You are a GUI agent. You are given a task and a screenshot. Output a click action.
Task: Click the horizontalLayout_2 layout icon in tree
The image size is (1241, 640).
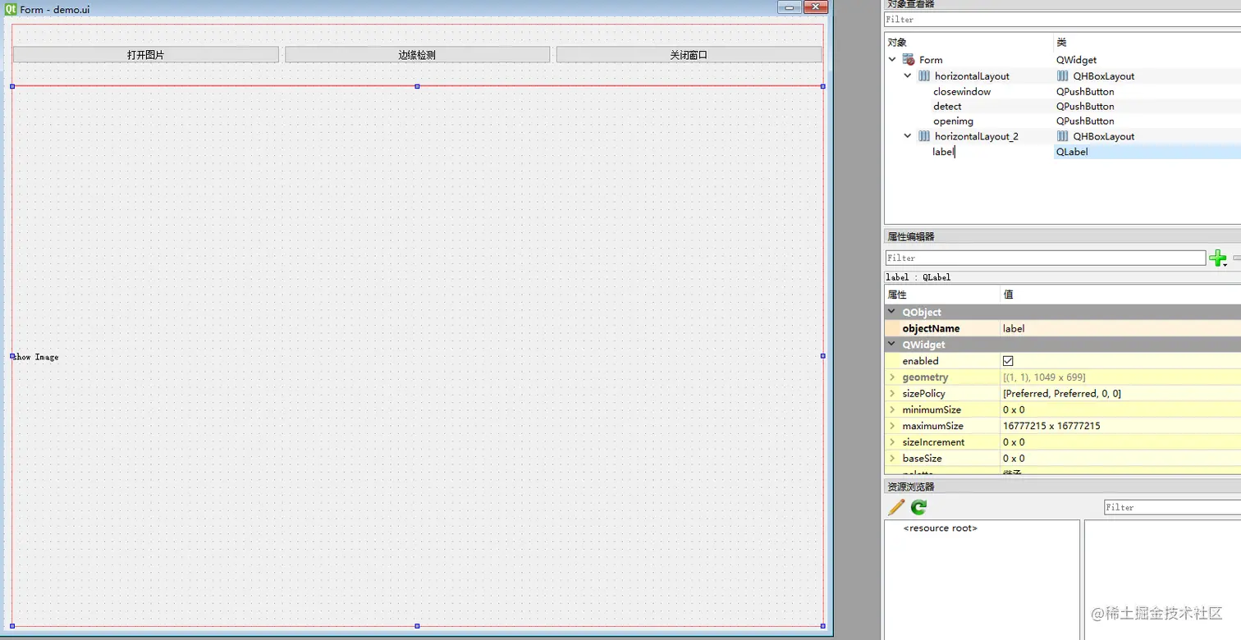point(924,136)
